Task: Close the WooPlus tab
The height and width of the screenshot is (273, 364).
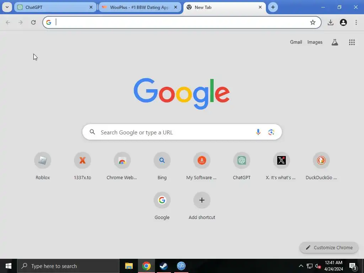Action: pos(176,7)
